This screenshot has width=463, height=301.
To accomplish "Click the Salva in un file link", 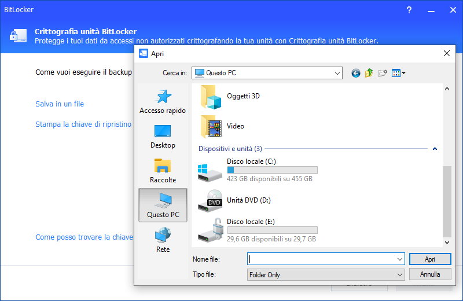I will [x=60, y=104].
